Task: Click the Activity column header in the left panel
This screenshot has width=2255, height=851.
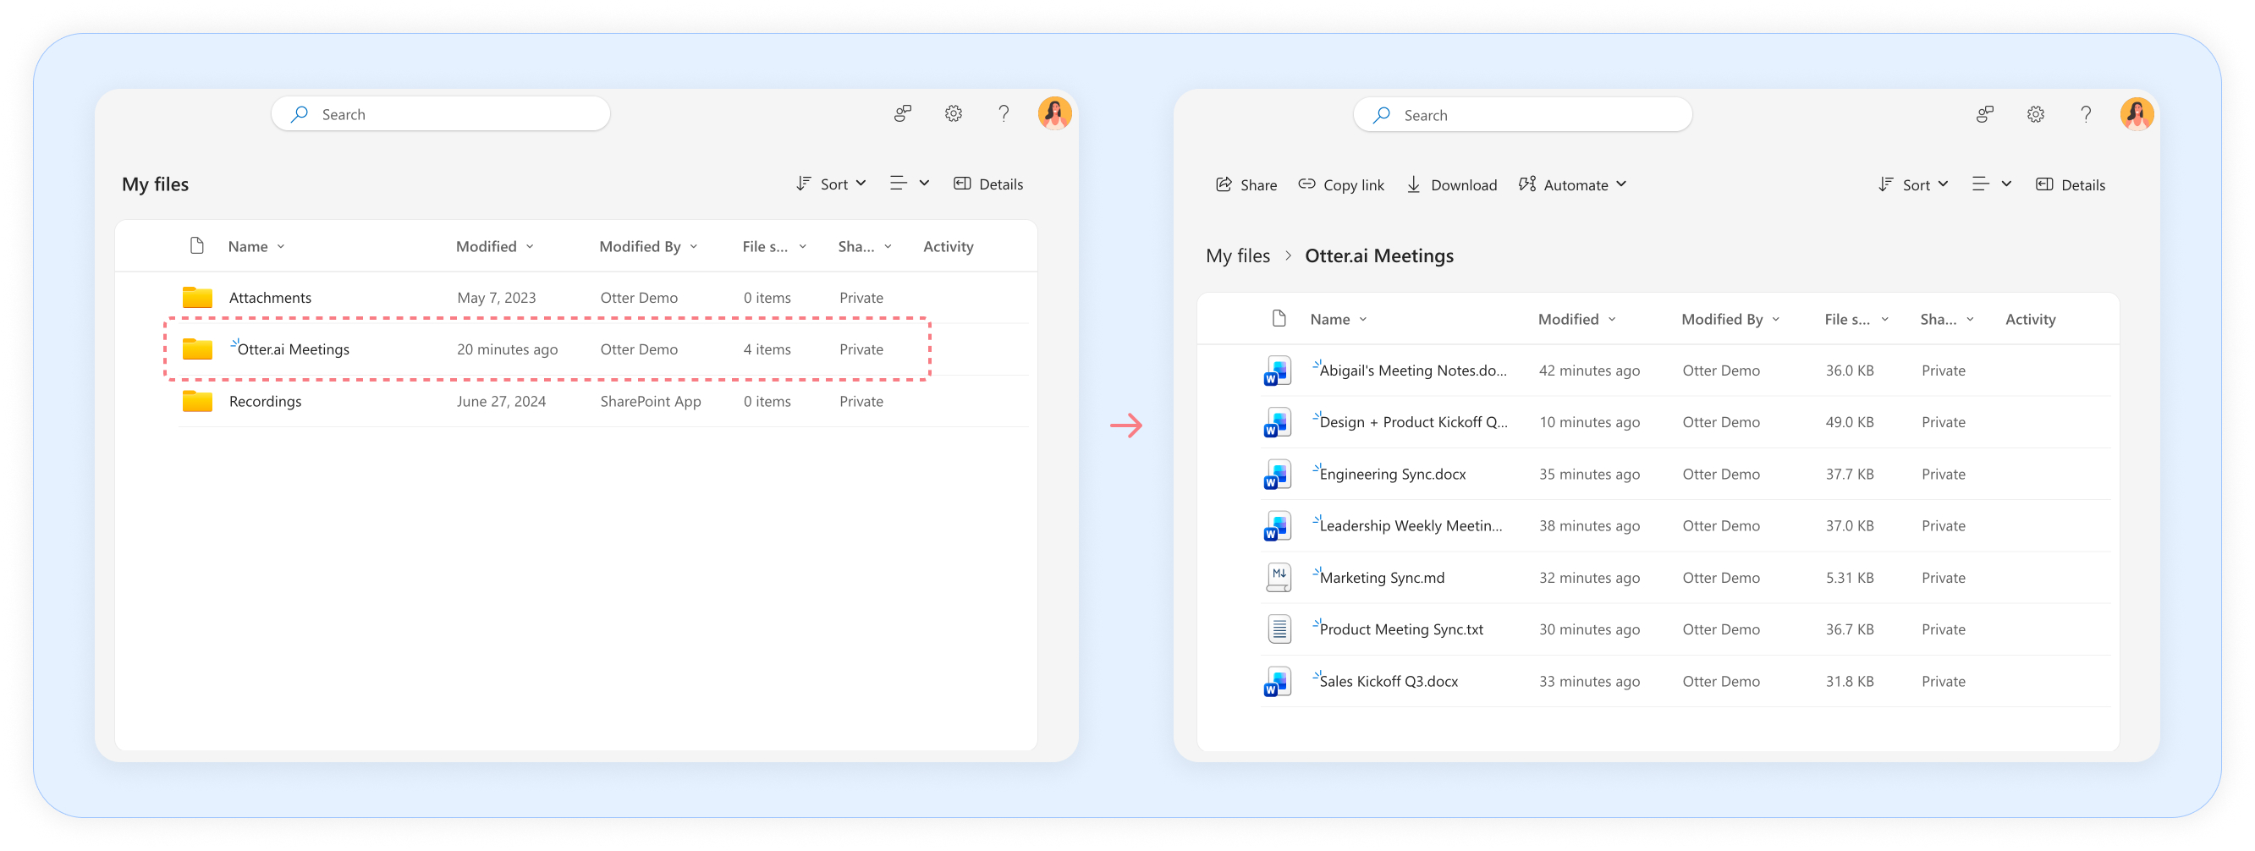Action: pyautogui.click(x=948, y=247)
